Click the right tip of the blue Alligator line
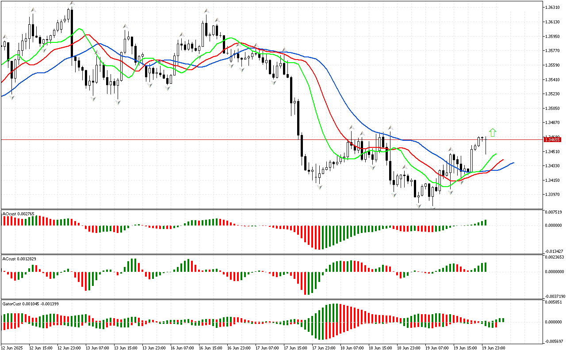 (x=513, y=163)
